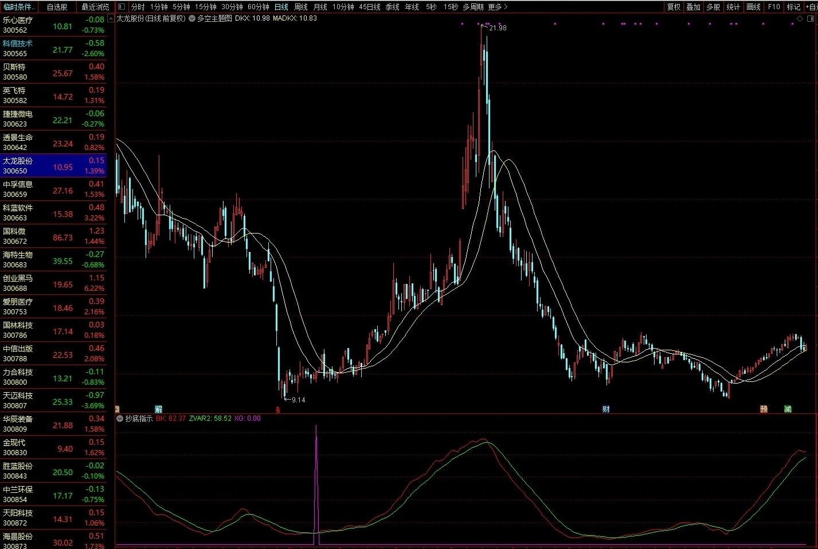Select 中孚信息 300659 in the stock list
The width and height of the screenshot is (818, 549).
pyautogui.click(x=53, y=189)
